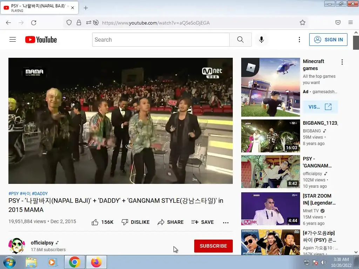Open the Action Center flag icon
Image resolution: width=359 pixels, height=269 pixels.
[x=315, y=262]
